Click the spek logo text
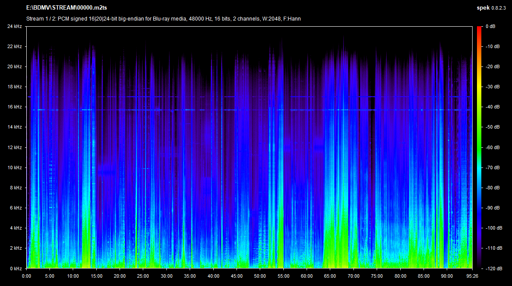The image size is (512, 286). click(x=483, y=8)
